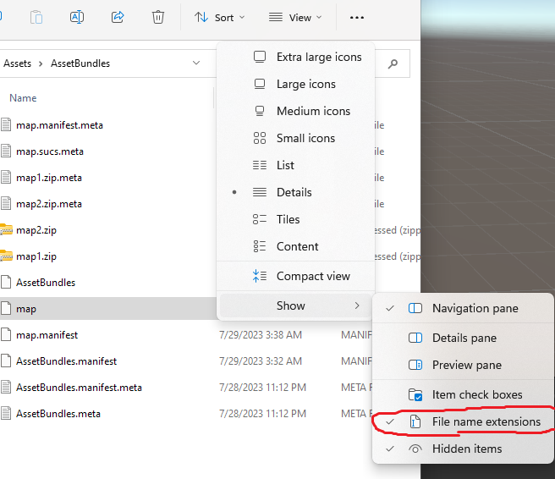Toggle File name extensions
Screen dimensions: 555x479
[x=463, y=421]
